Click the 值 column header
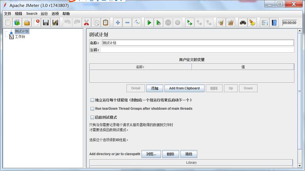This screenshot has height=171, width=305. [x=243, y=67]
